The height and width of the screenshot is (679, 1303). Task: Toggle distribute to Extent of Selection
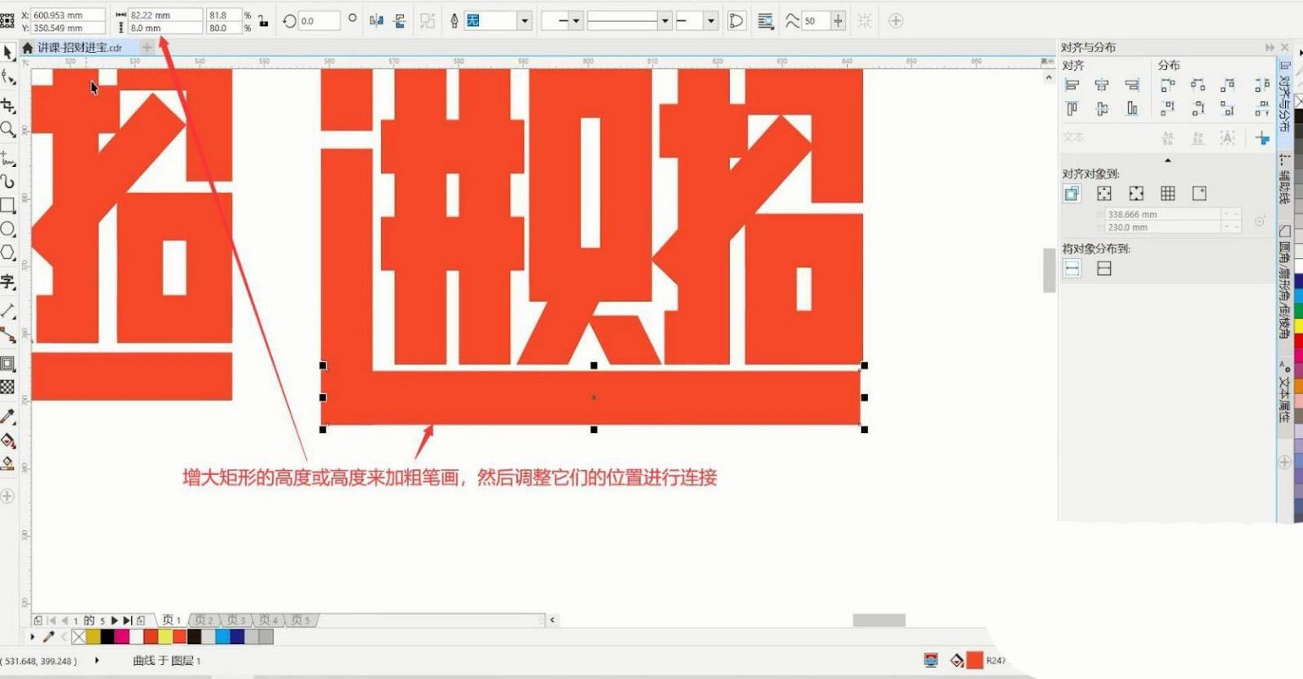(1073, 269)
